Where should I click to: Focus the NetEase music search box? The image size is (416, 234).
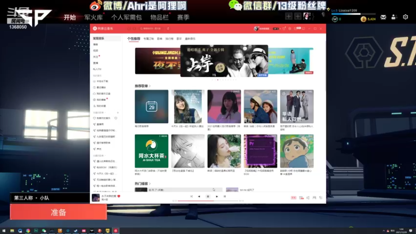[x=152, y=29]
